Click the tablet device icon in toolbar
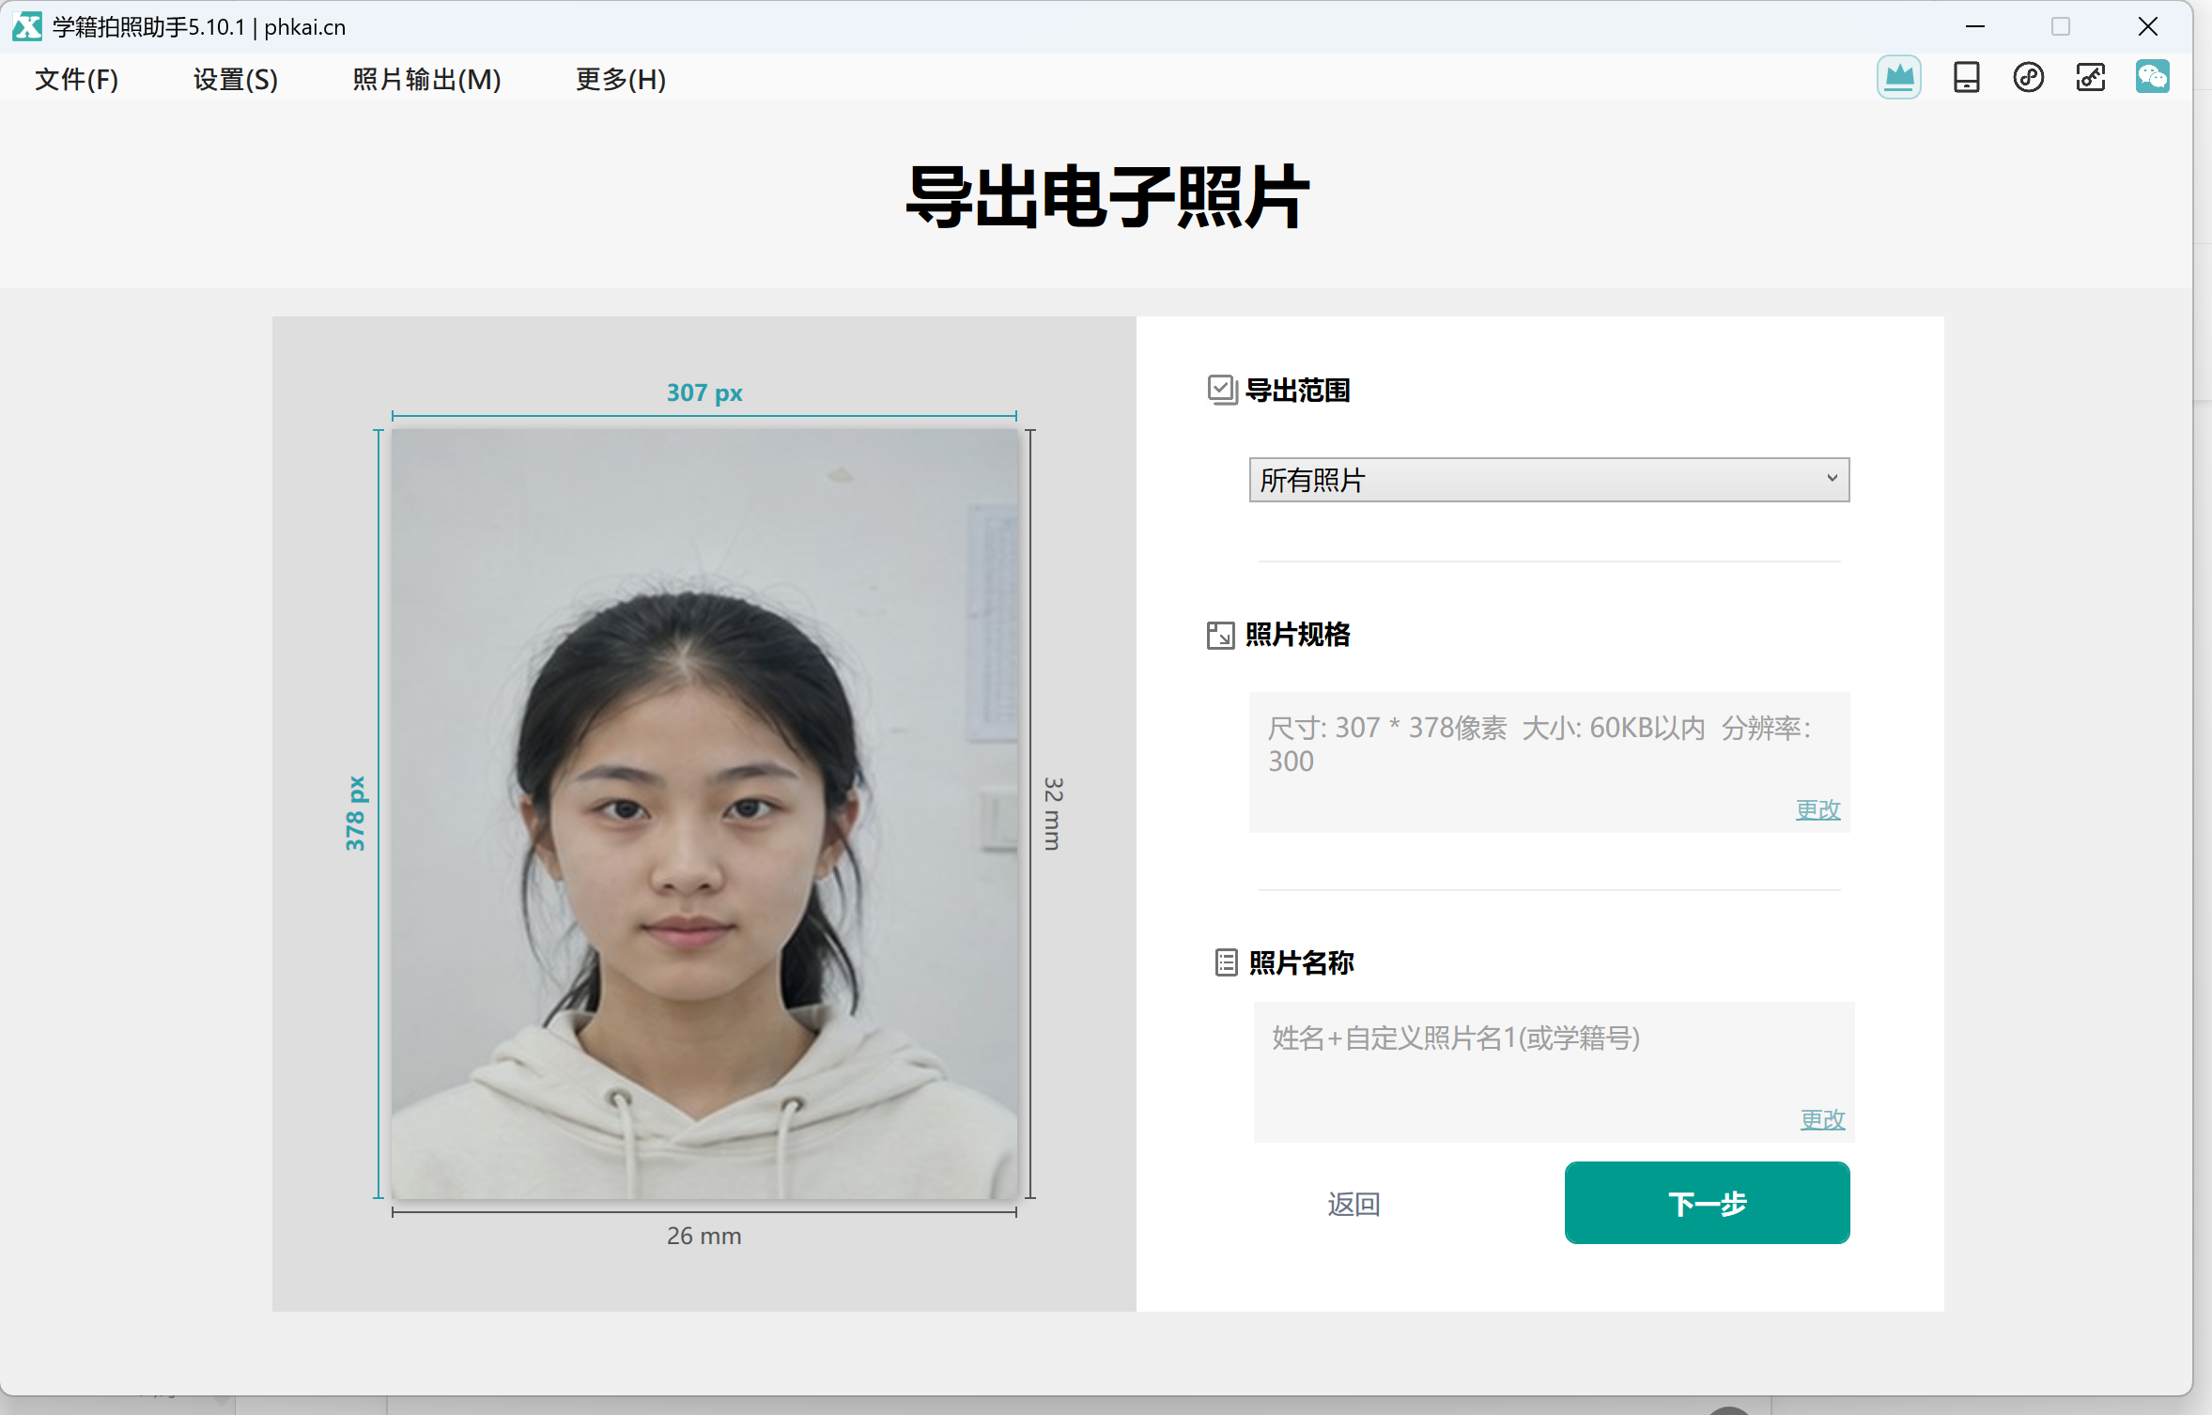 1966,77
